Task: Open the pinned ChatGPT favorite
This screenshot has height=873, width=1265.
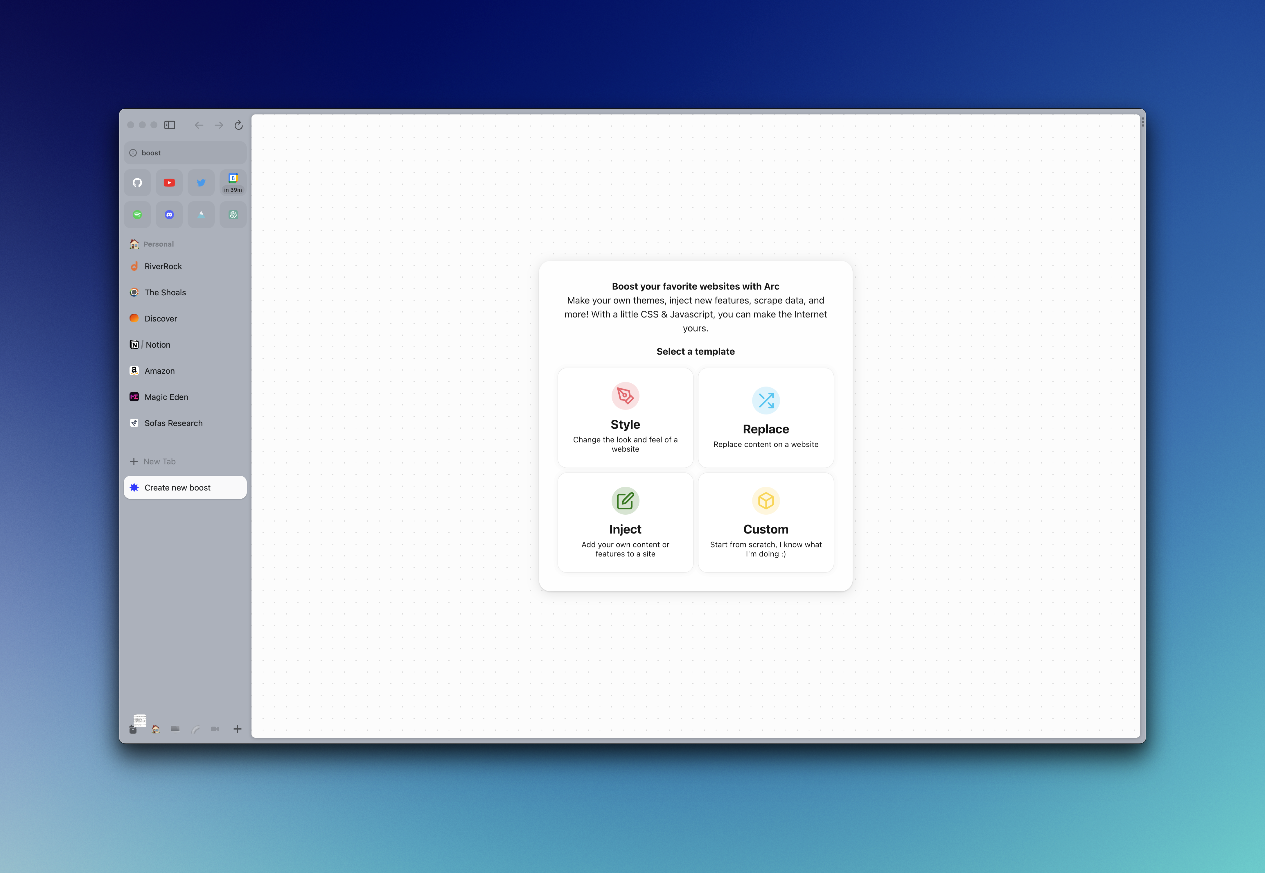Action: [x=233, y=214]
